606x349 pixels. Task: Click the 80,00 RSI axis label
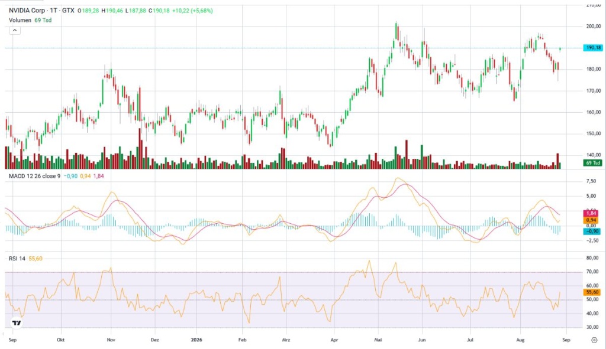592,258
